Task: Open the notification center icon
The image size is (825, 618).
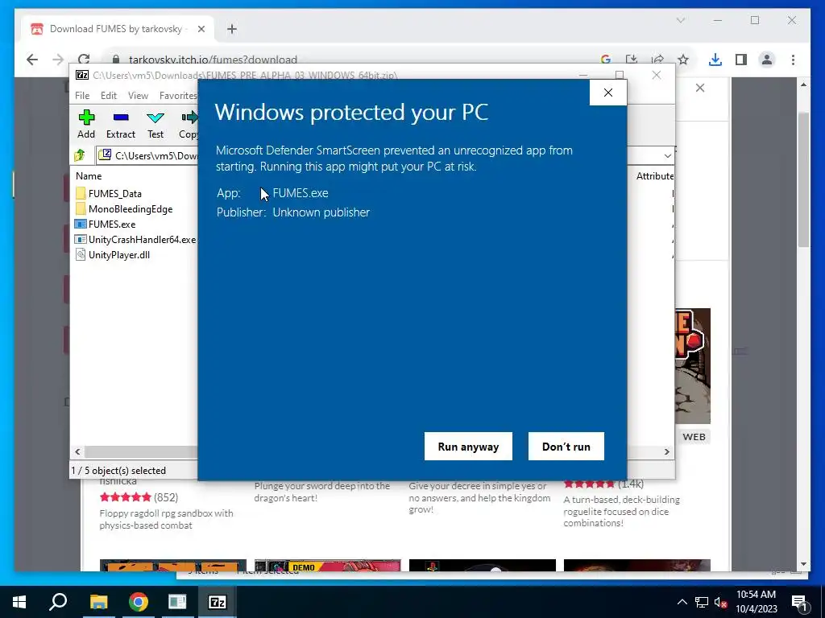Action: [799, 602]
